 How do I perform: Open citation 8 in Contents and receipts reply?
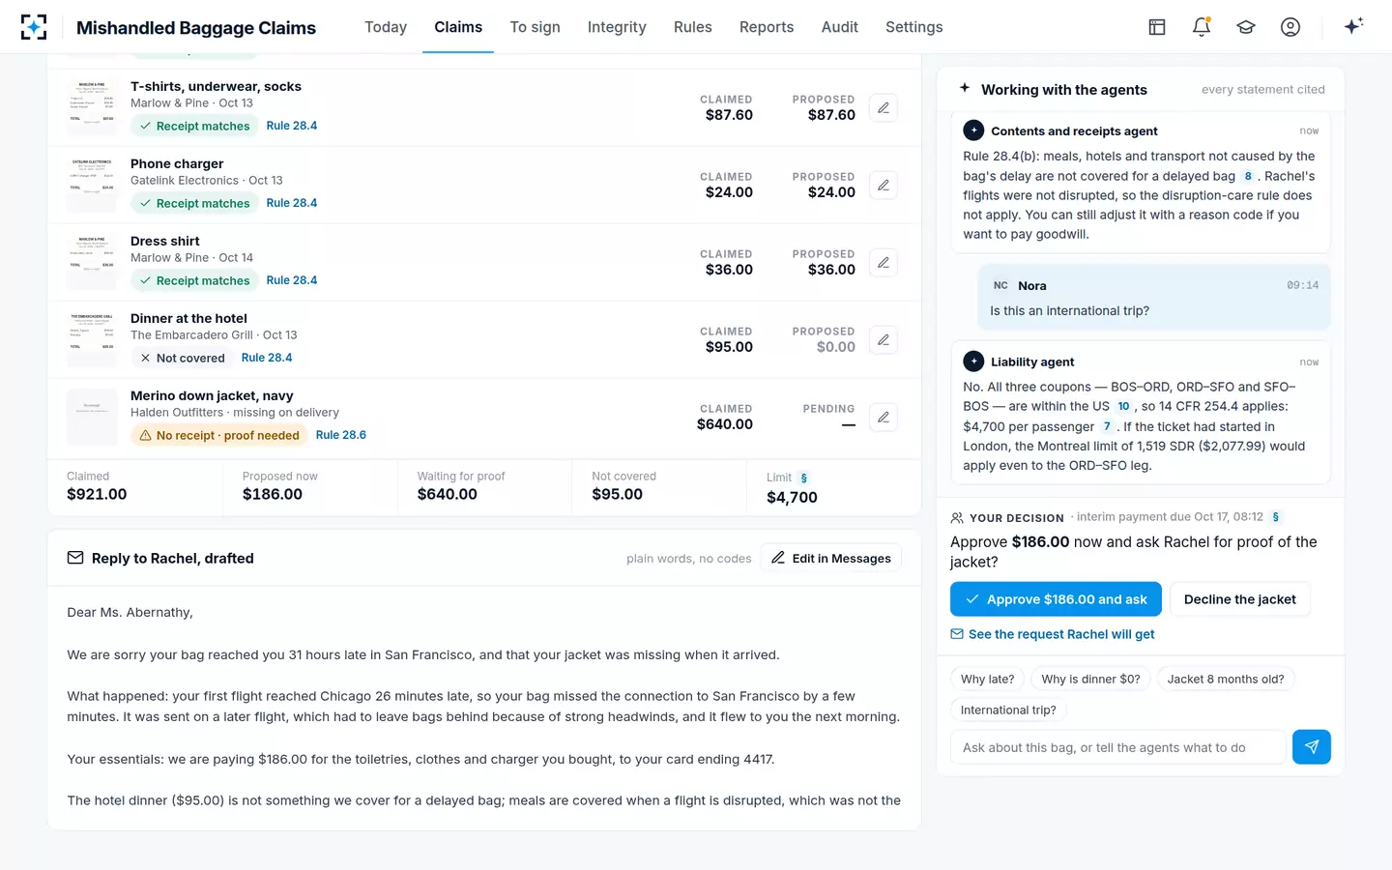point(1248,176)
